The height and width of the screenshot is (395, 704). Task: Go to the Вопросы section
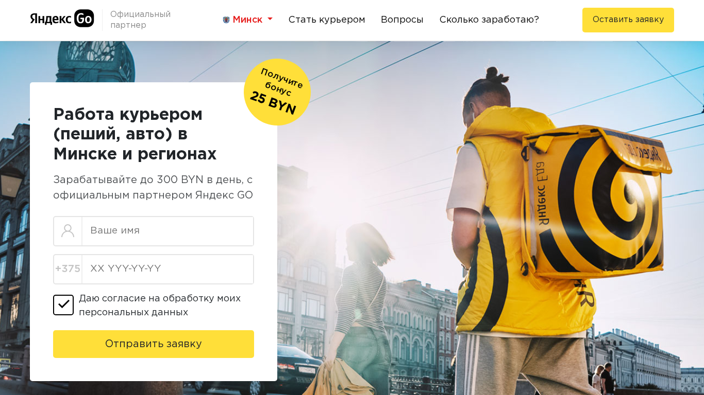point(402,20)
